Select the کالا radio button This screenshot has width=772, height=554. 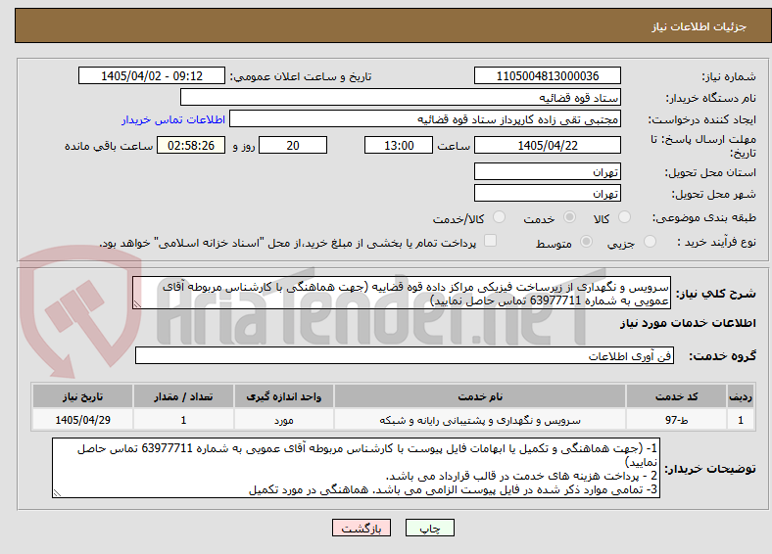tap(624, 217)
